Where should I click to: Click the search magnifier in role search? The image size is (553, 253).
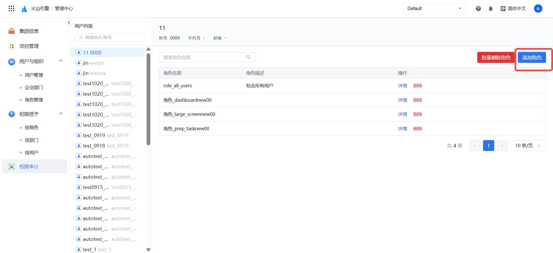coord(248,57)
